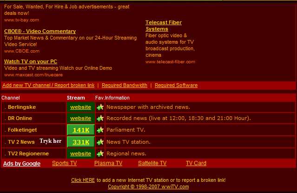Select DR Online channel name
This screenshot has width=297, height=193.
click(x=20, y=118)
